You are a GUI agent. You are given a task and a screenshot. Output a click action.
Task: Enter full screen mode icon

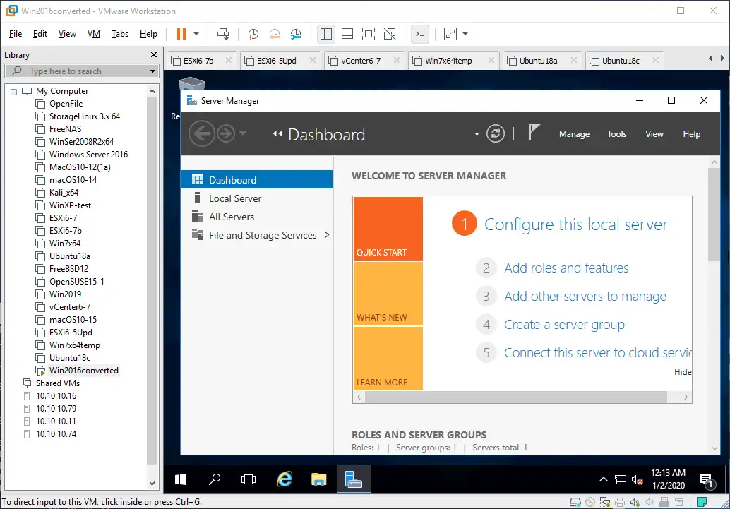(368, 34)
